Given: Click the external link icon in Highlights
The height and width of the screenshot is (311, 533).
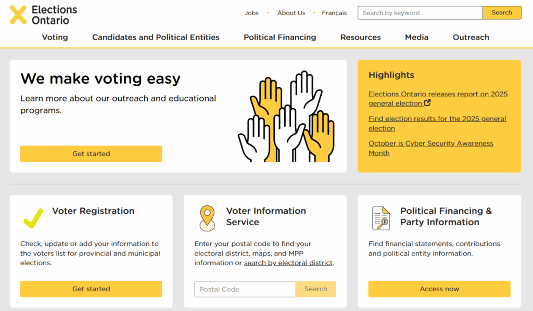Looking at the screenshot, I should 427,103.
